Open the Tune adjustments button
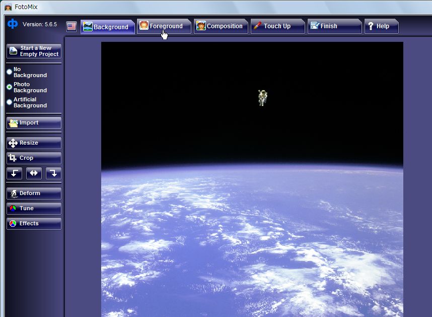 click(34, 209)
